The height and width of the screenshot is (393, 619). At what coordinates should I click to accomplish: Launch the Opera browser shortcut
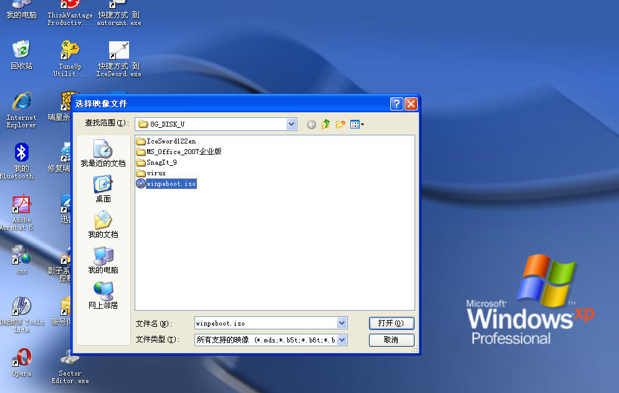pyautogui.click(x=21, y=362)
